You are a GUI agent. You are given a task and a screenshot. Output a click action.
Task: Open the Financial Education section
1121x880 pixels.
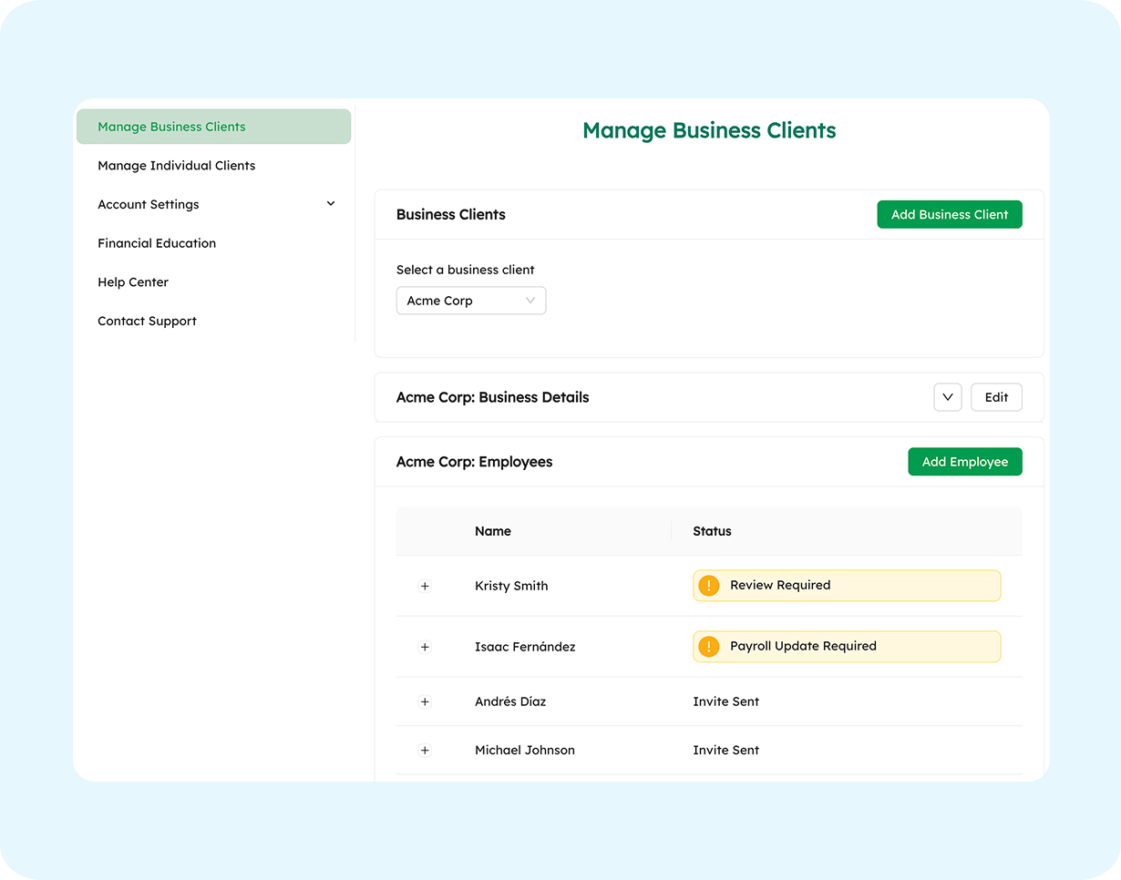(157, 242)
